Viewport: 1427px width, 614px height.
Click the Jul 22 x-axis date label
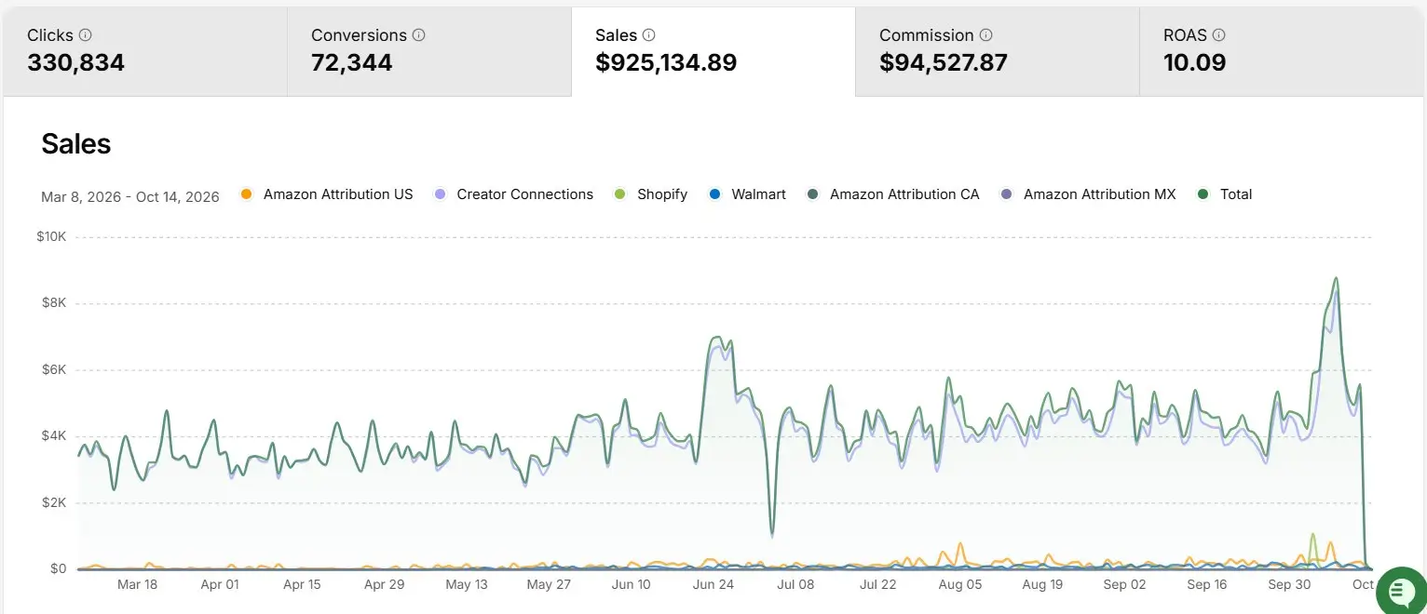coord(877,584)
